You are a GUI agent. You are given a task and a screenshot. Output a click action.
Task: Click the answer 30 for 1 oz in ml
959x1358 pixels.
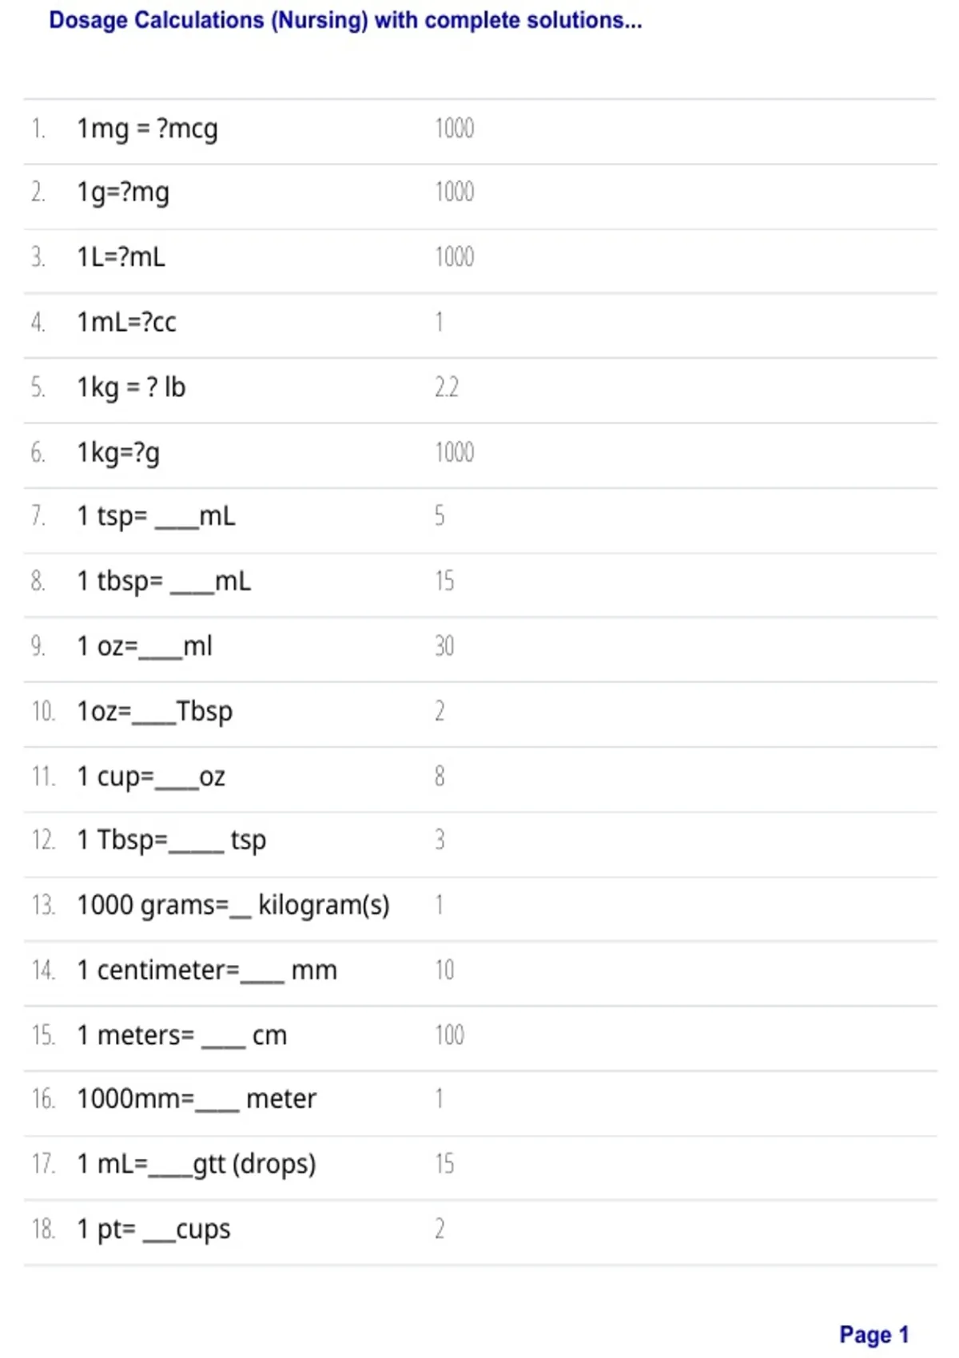tap(444, 645)
